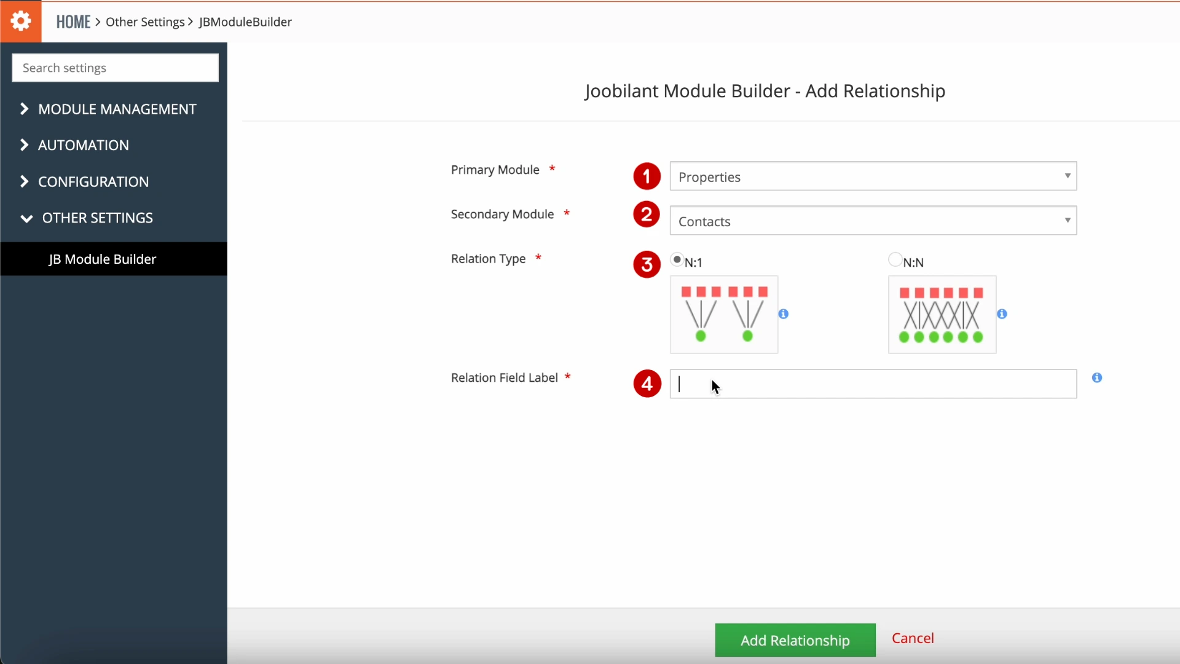Click the red step 4 badge
The width and height of the screenshot is (1180, 664).
(x=647, y=384)
